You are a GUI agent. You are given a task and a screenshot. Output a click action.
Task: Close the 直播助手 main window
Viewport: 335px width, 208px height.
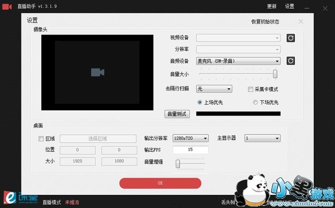pos(325,8)
